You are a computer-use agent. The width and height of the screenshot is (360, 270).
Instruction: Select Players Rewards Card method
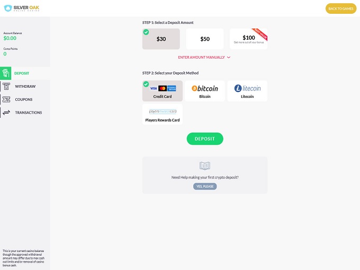click(x=163, y=115)
